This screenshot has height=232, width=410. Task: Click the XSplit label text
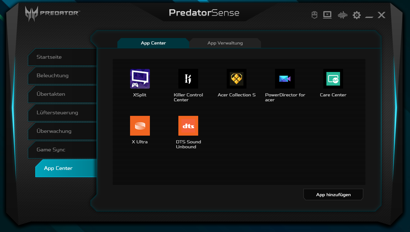click(x=140, y=95)
